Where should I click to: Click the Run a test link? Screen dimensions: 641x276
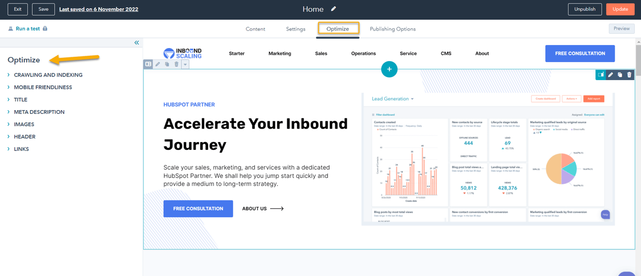tap(27, 29)
